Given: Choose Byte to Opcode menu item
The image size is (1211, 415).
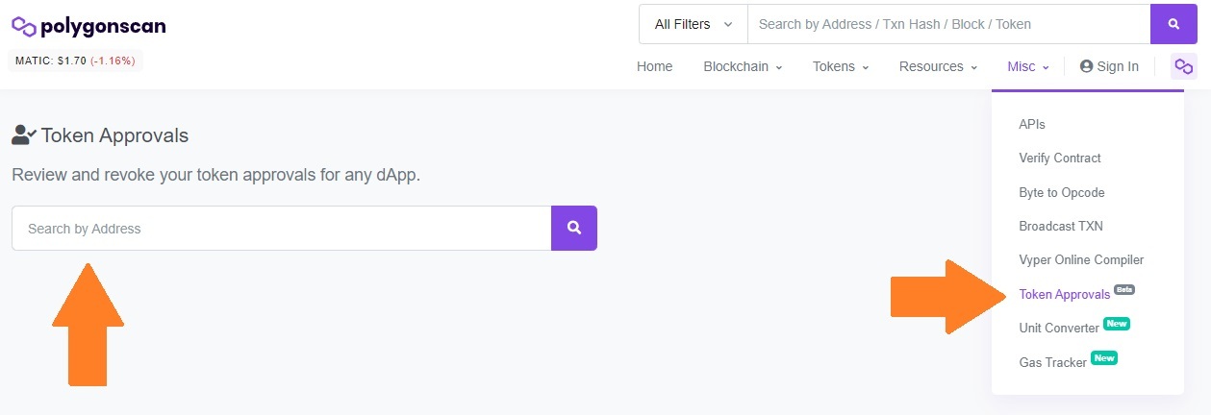Looking at the screenshot, I should [1062, 192].
